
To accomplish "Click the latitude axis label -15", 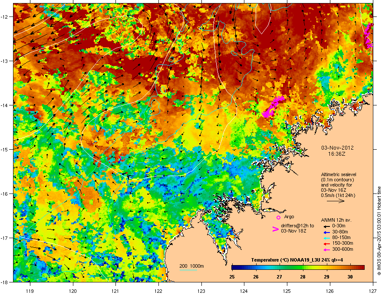I will 4,149.
